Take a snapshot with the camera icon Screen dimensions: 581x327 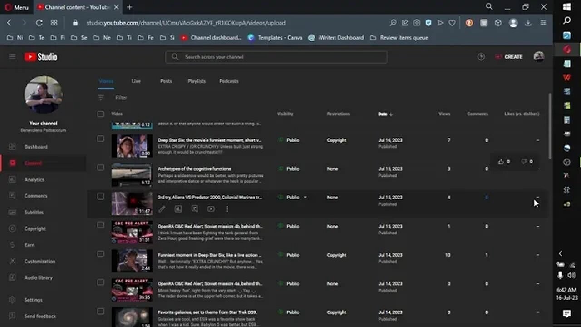[x=417, y=23]
